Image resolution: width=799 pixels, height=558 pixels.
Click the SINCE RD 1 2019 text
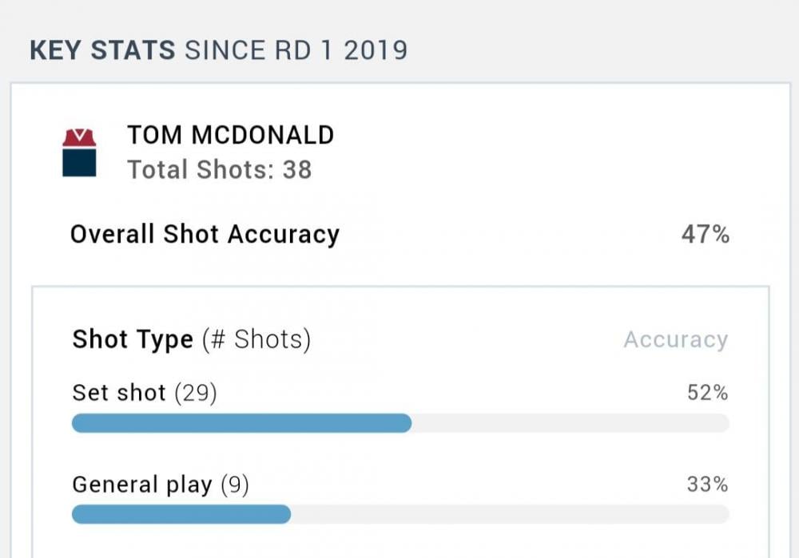point(296,50)
